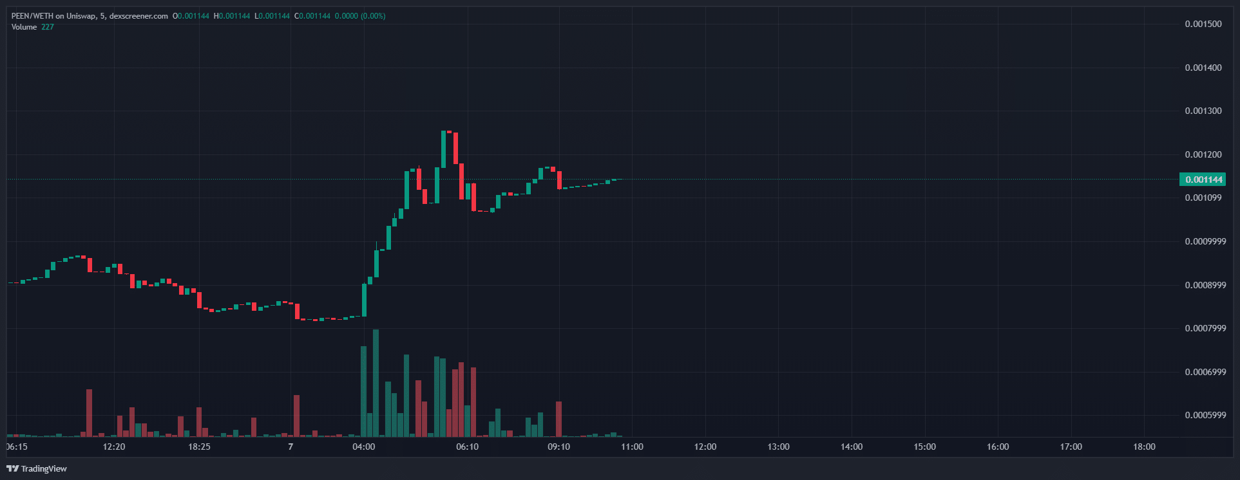Click the 16:00 time axis label
1240x480 pixels.
point(998,447)
